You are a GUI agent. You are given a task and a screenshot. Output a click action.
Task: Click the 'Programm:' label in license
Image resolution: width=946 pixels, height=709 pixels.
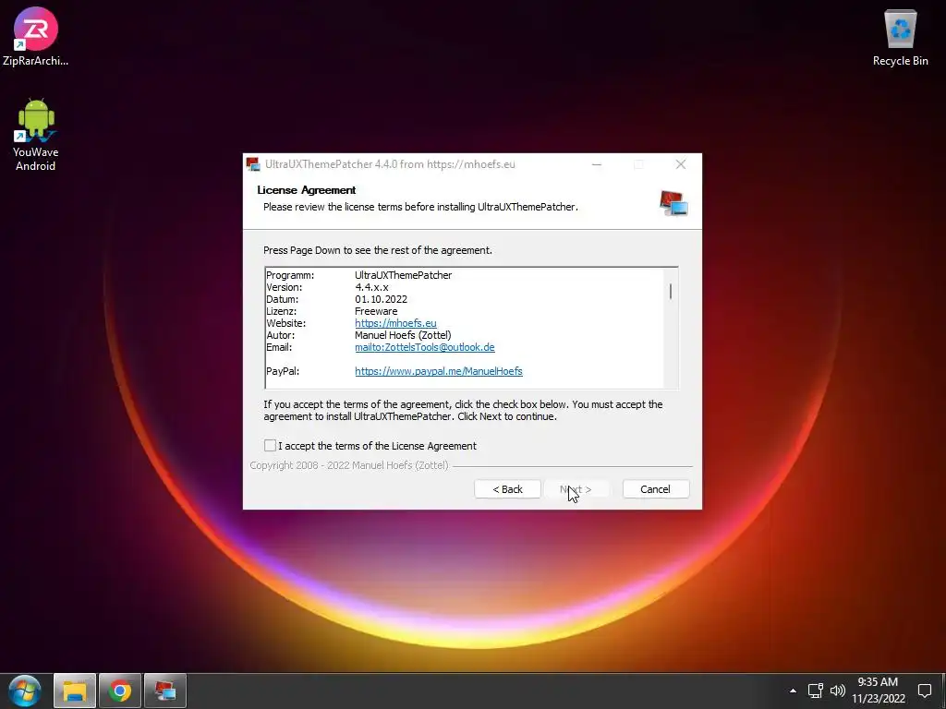pos(290,275)
